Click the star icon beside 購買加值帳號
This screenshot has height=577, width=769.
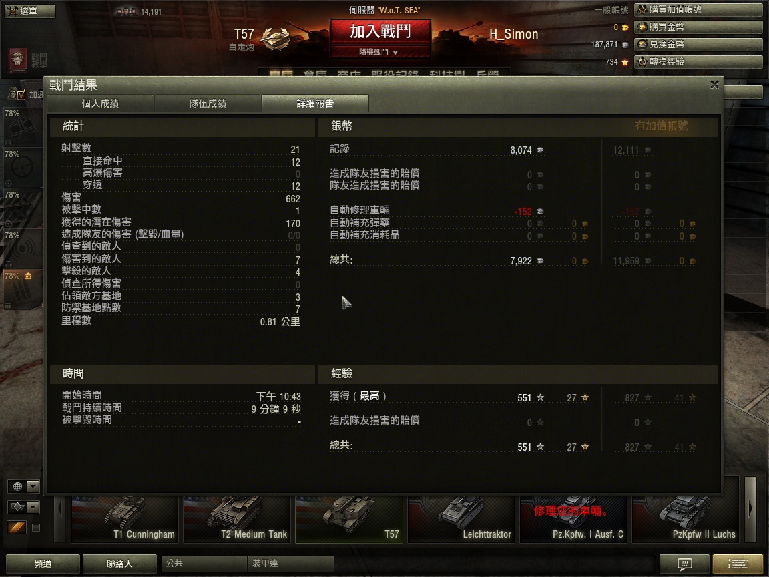(642, 10)
